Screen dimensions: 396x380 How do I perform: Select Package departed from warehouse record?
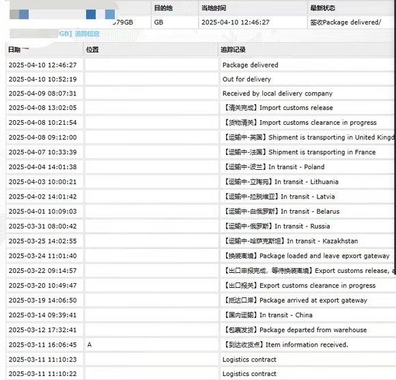point(295,330)
